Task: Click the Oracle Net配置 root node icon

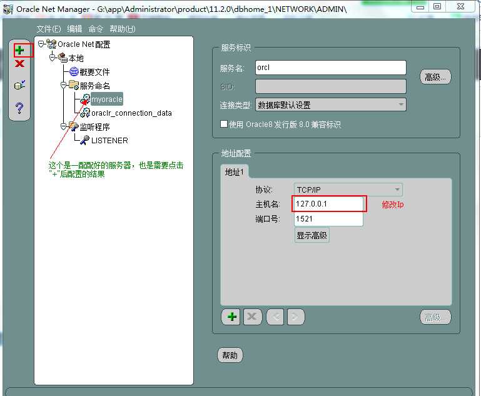Action: [x=51, y=44]
